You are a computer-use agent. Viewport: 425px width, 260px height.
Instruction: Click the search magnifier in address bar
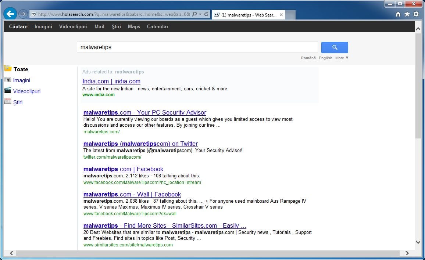(x=194, y=14)
